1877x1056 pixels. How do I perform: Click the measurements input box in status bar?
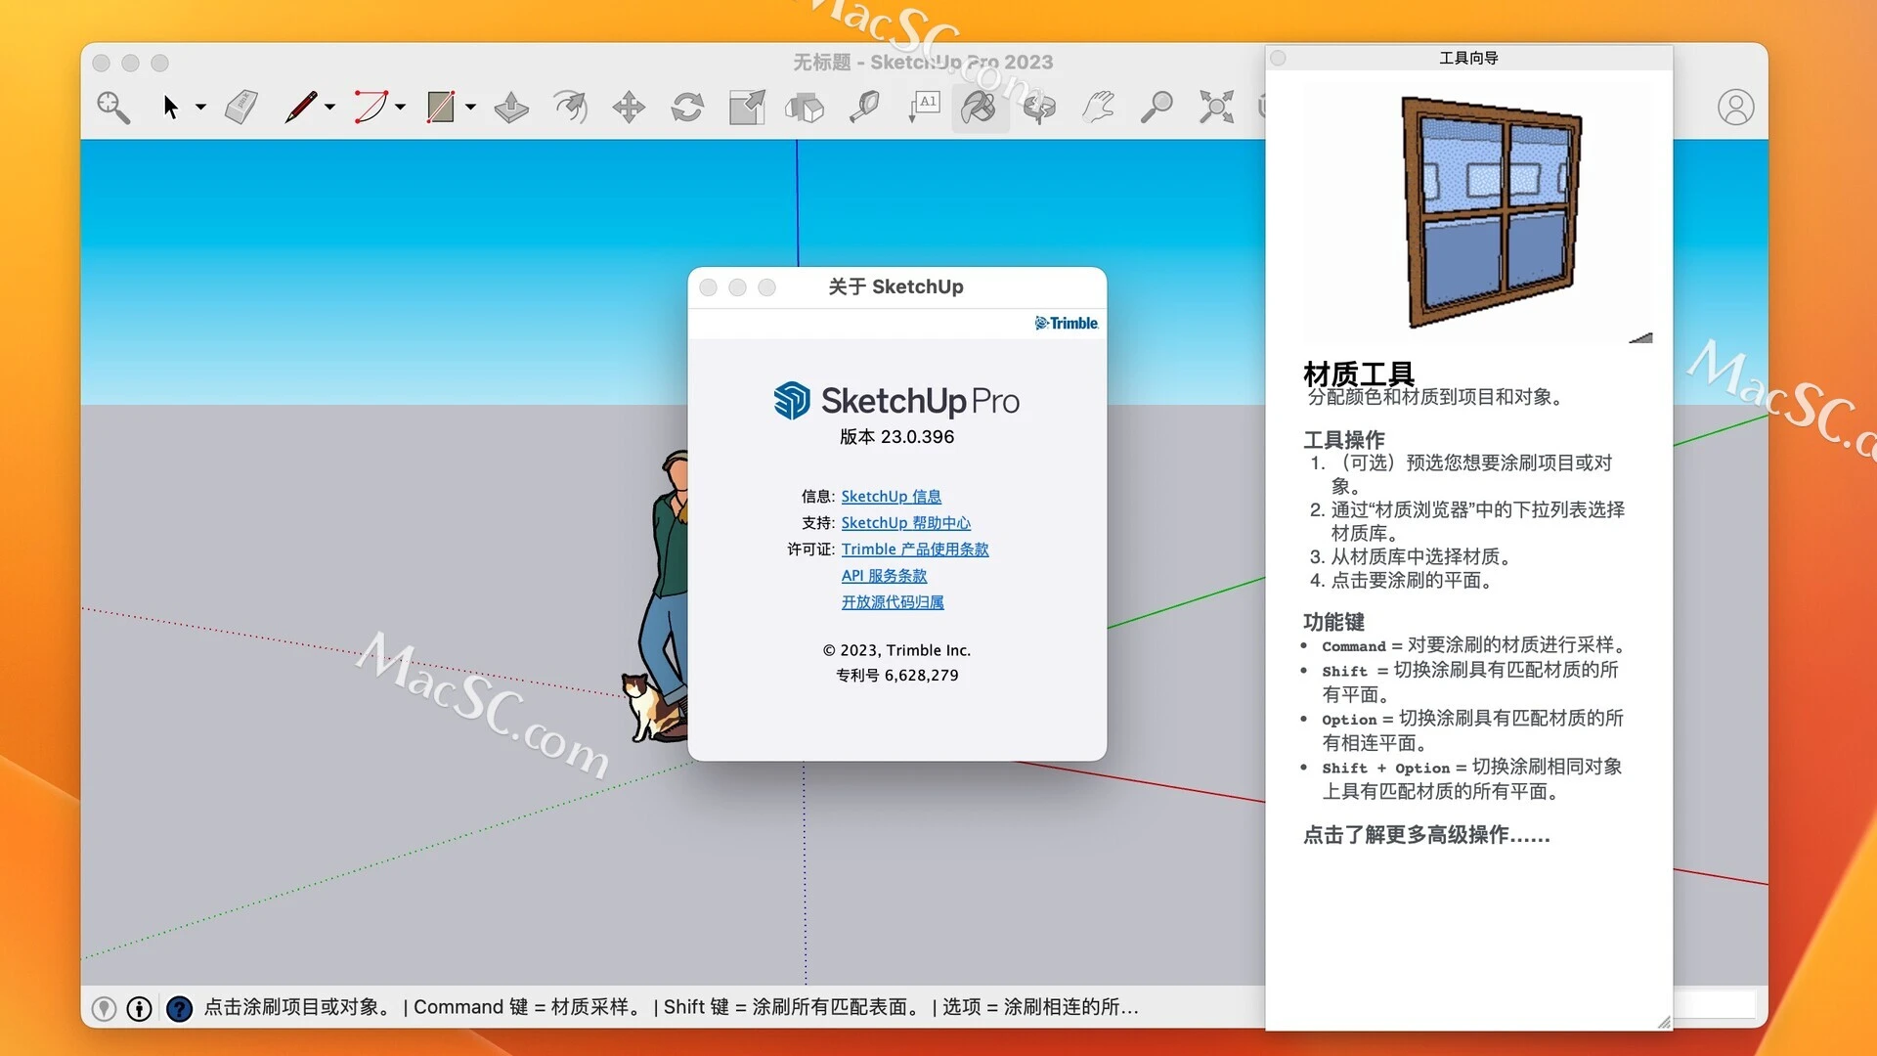click(x=1715, y=1005)
